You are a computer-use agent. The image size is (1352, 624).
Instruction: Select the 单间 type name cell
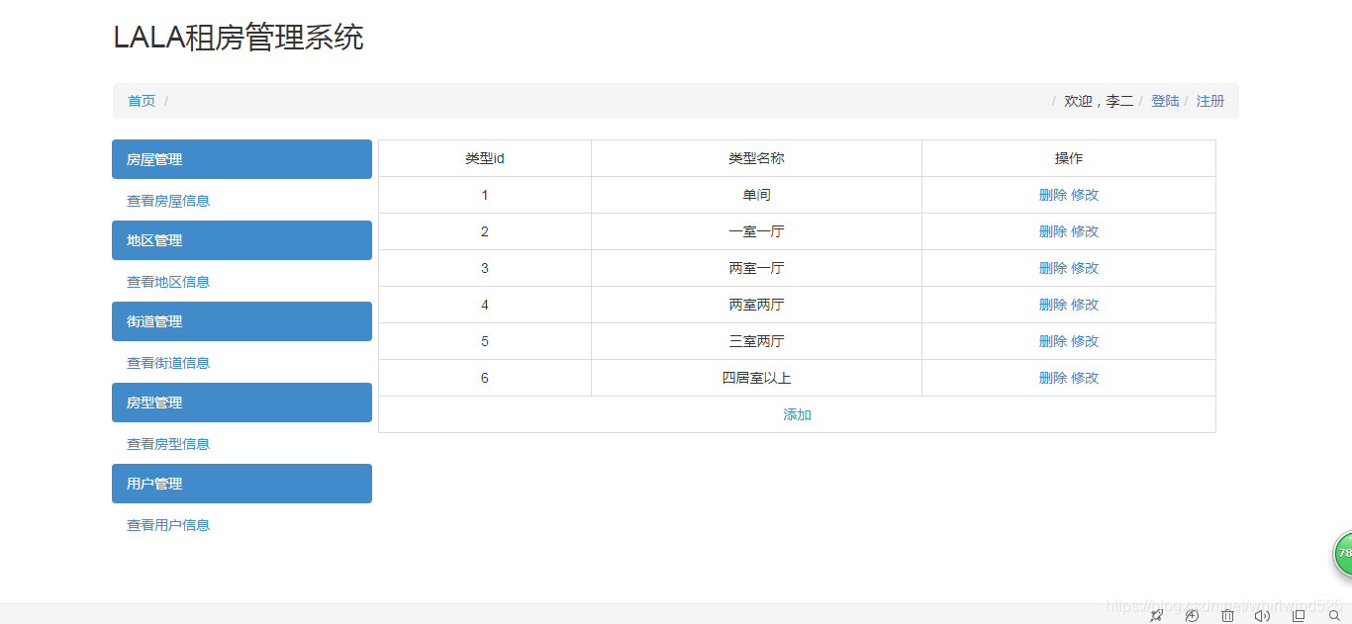pos(757,195)
